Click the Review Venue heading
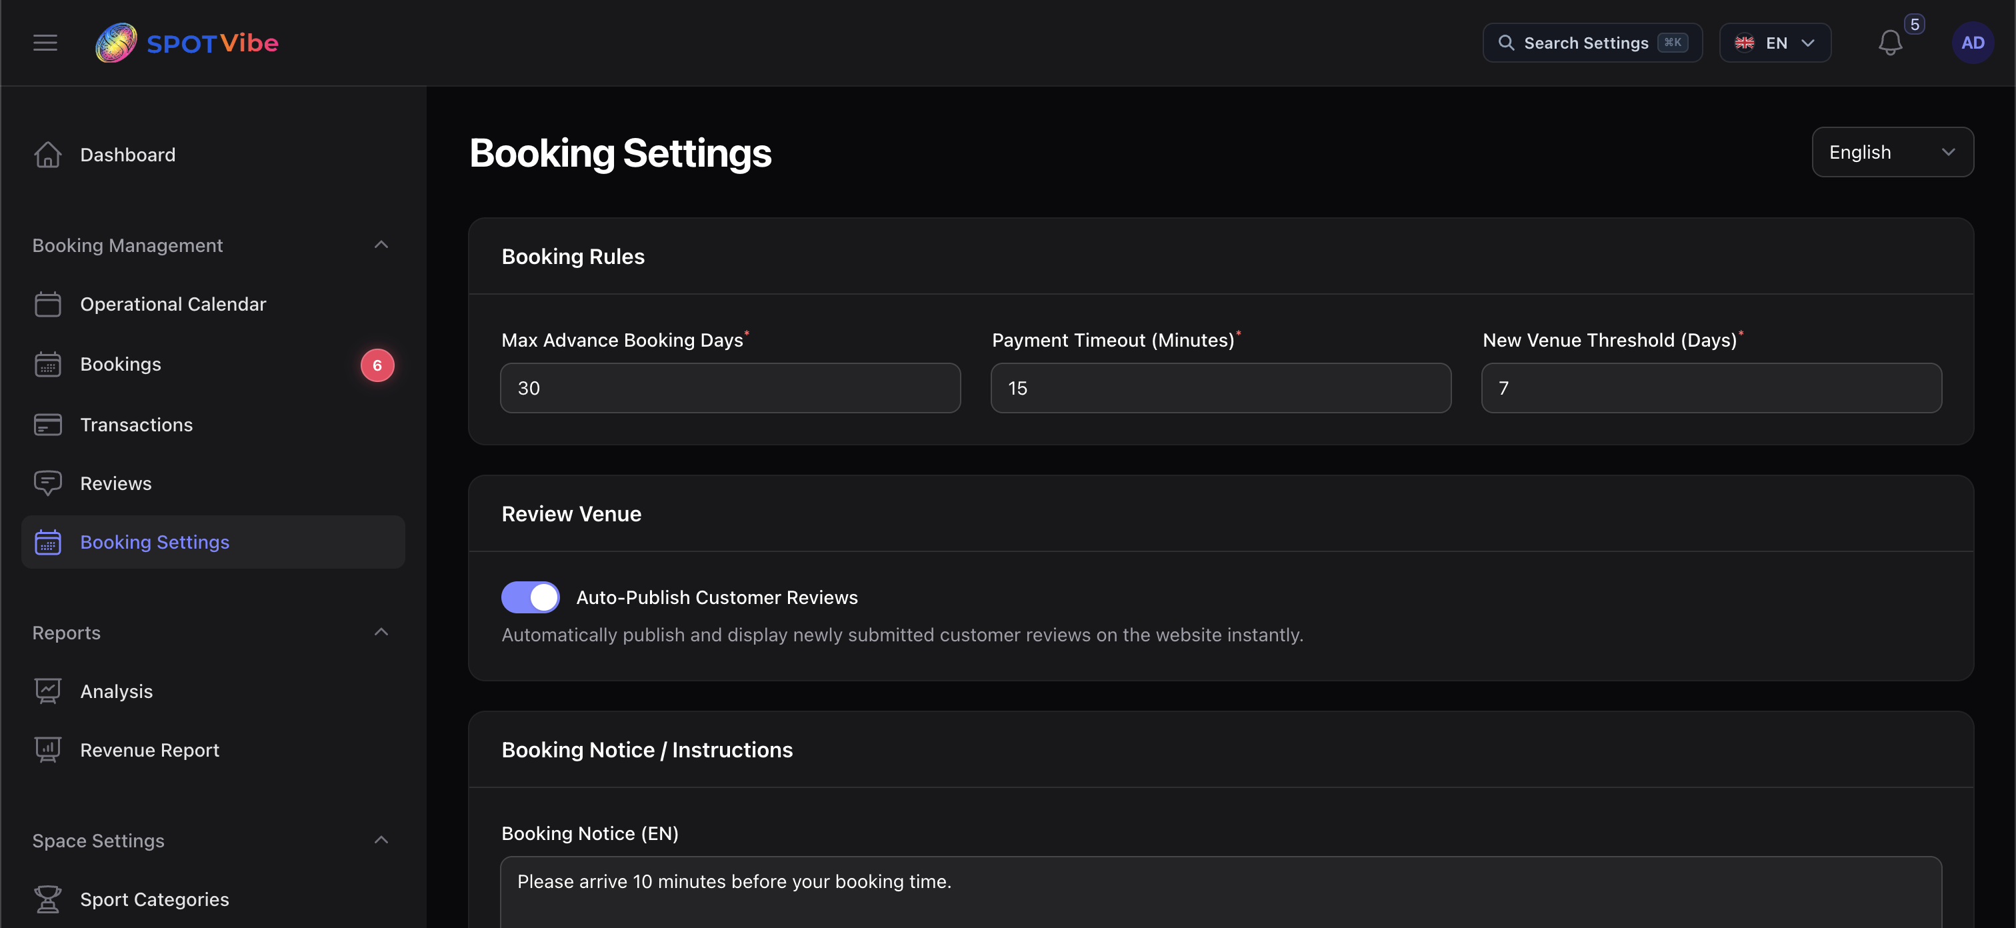The image size is (2016, 928). point(571,514)
